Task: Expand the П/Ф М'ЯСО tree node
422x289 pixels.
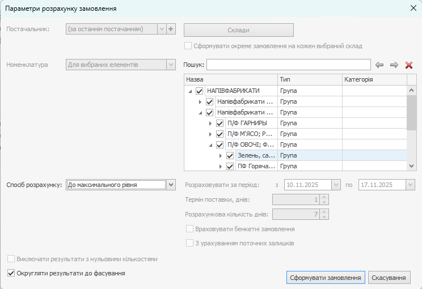Action: (x=210, y=134)
